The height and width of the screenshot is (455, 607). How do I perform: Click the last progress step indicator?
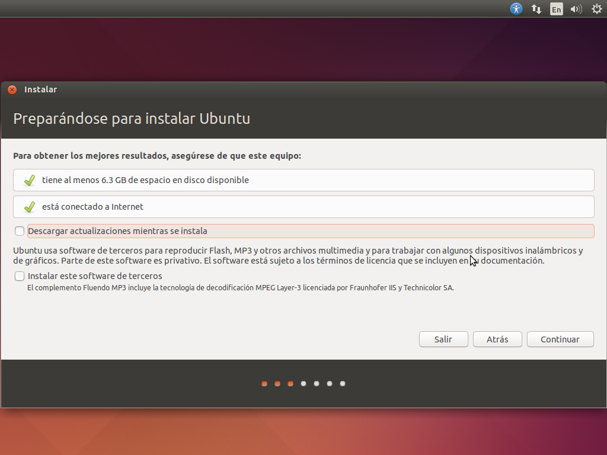pyautogui.click(x=342, y=383)
